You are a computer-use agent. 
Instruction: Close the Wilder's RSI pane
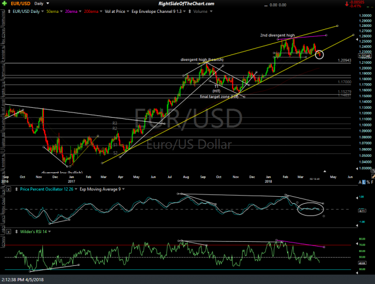8,232
